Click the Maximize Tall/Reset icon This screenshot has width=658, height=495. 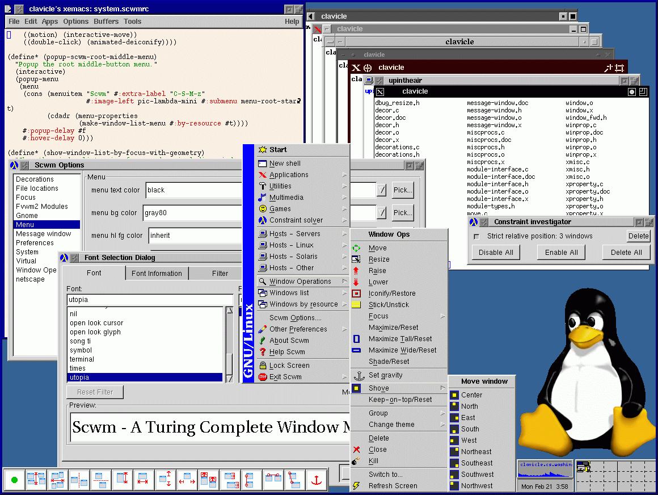(356, 339)
